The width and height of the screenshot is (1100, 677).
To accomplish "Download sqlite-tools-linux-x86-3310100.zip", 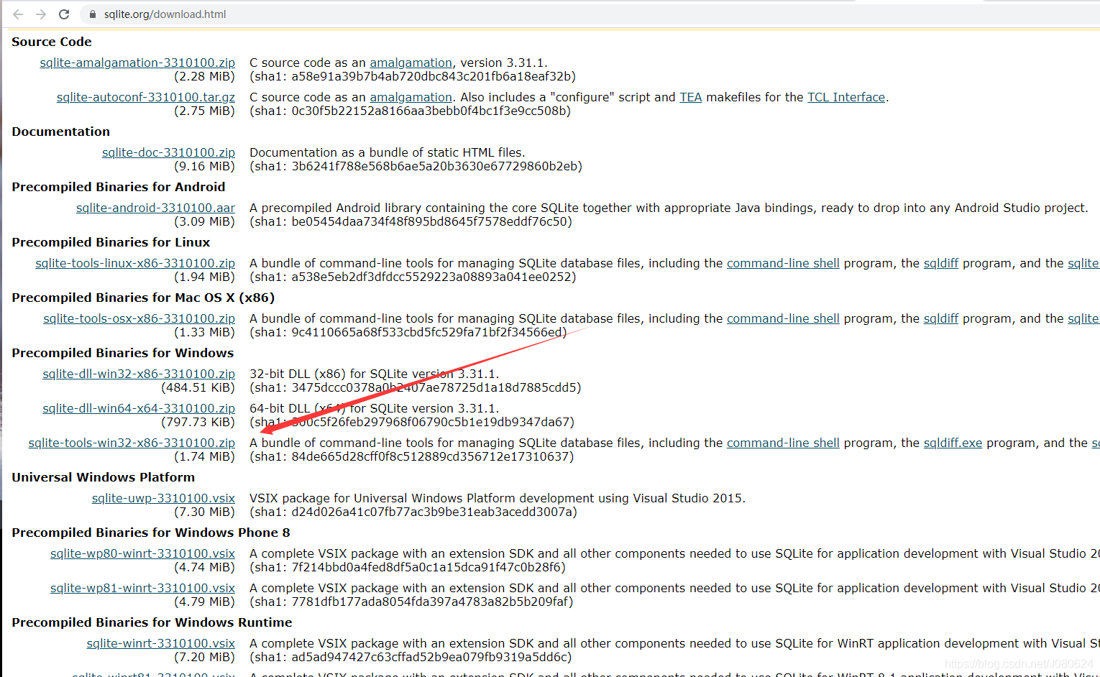I will tap(135, 263).
